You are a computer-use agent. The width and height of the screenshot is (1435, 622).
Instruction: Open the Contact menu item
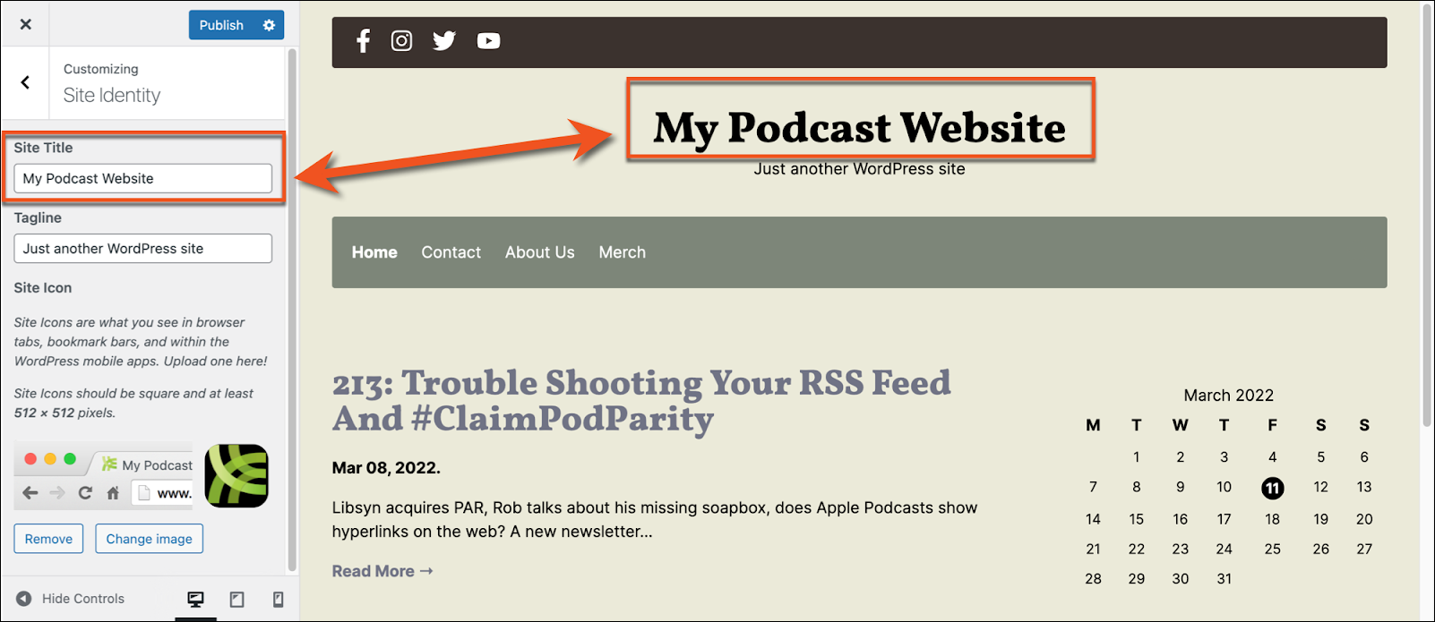pyautogui.click(x=451, y=252)
